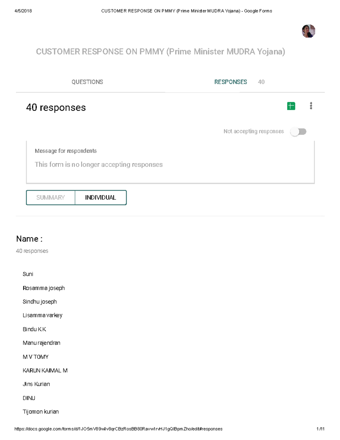The width and height of the screenshot is (340, 440).
Task: Click the Message for respondents text field
Action: tap(170, 164)
